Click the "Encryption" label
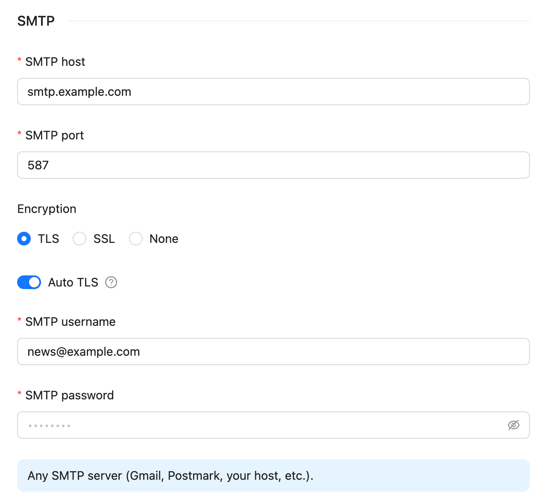Image resolution: width=547 pixels, height=502 pixels. [47, 209]
